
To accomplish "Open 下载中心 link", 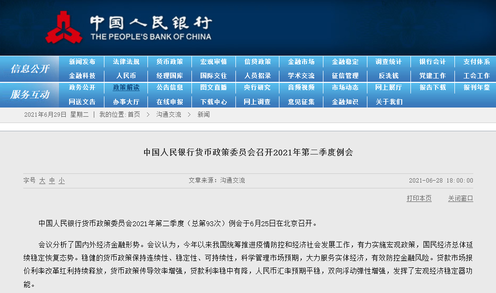I will pyautogui.click(x=214, y=102).
